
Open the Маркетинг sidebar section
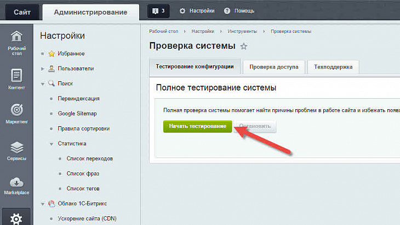(16, 114)
